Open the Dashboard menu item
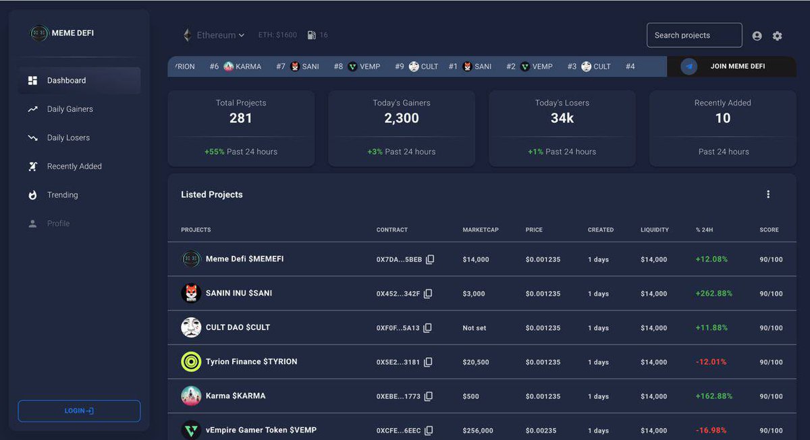 pos(80,81)
